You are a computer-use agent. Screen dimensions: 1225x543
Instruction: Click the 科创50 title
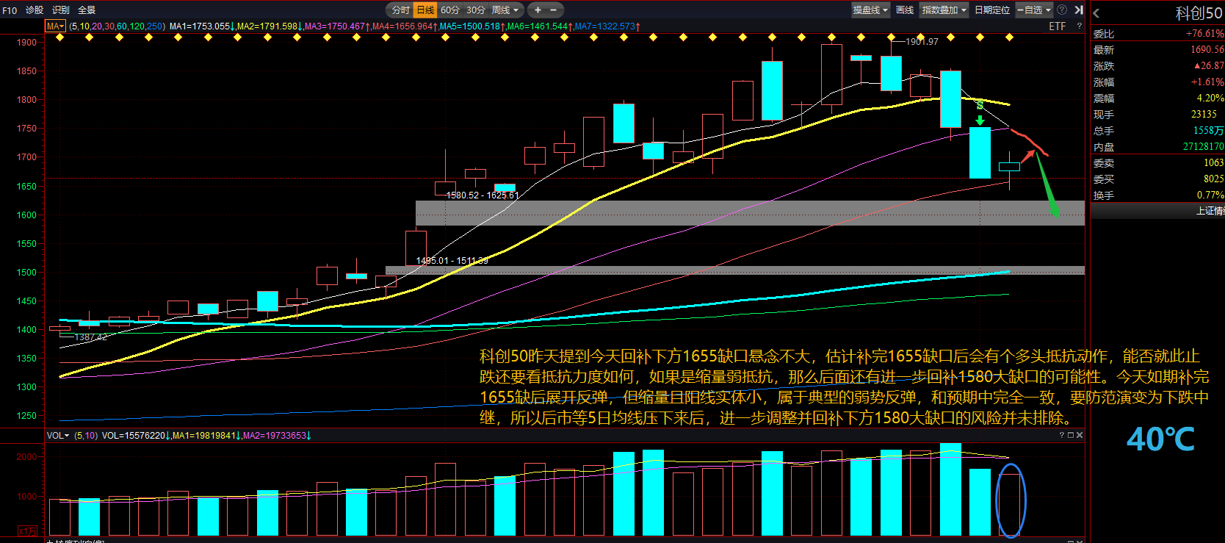(1199, 13)
